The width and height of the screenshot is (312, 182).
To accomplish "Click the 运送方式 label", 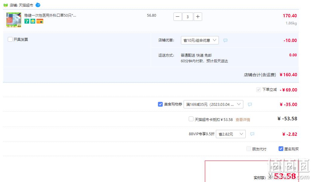I will tap(166, 55).
